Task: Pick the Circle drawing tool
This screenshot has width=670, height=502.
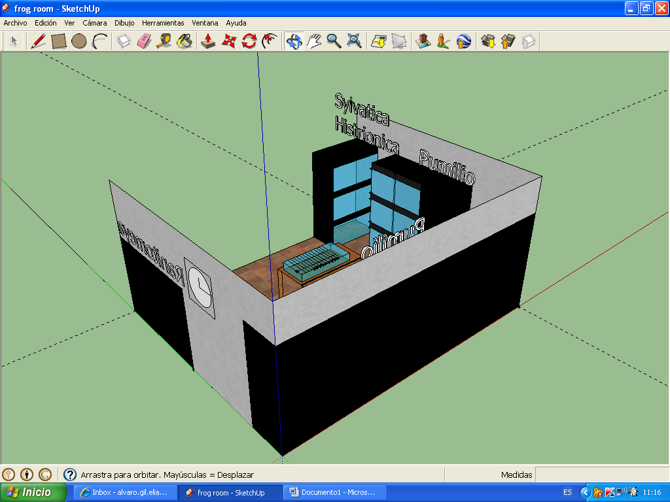Action: click(x=79, y=41)
